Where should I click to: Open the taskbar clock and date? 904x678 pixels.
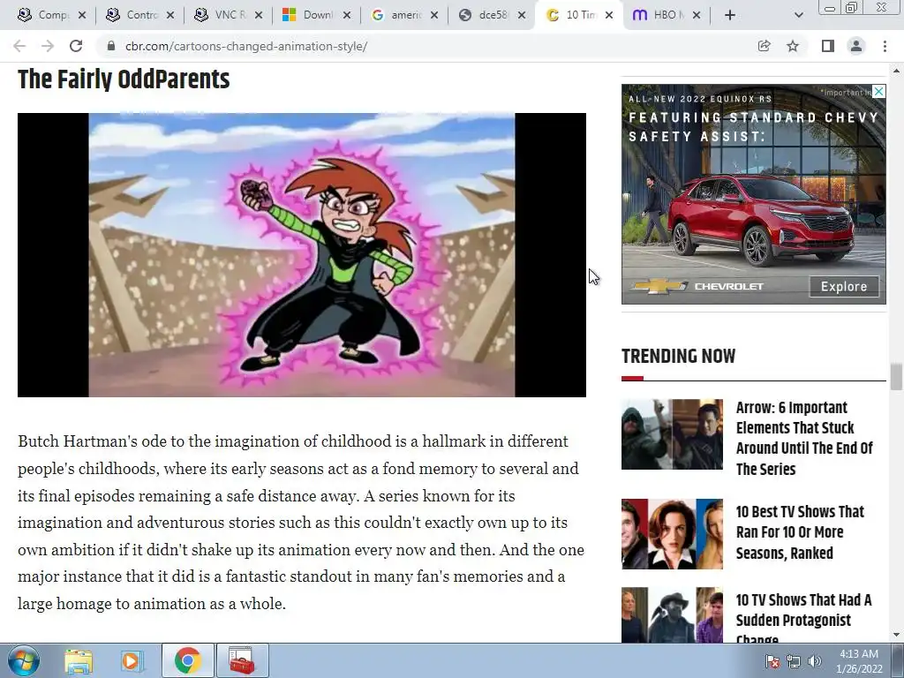(859, 661)
